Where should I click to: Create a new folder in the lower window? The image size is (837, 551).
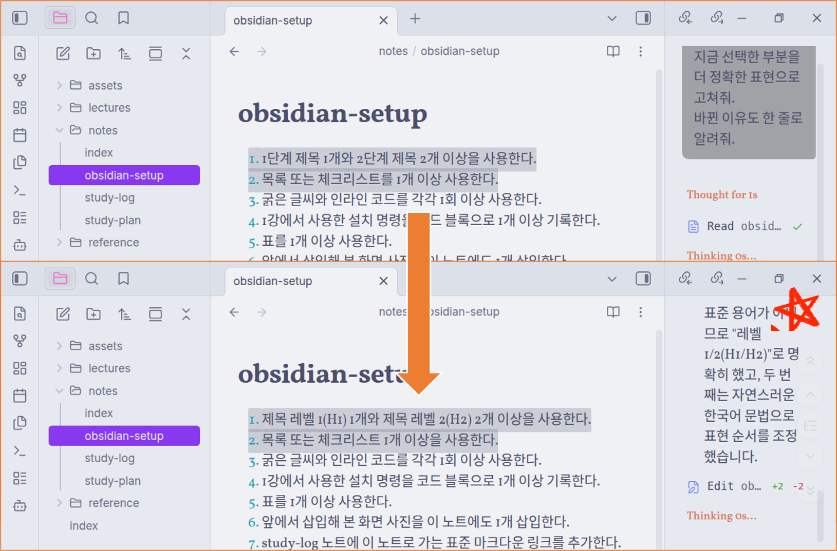pyautogui.click(x=94, y=314)
